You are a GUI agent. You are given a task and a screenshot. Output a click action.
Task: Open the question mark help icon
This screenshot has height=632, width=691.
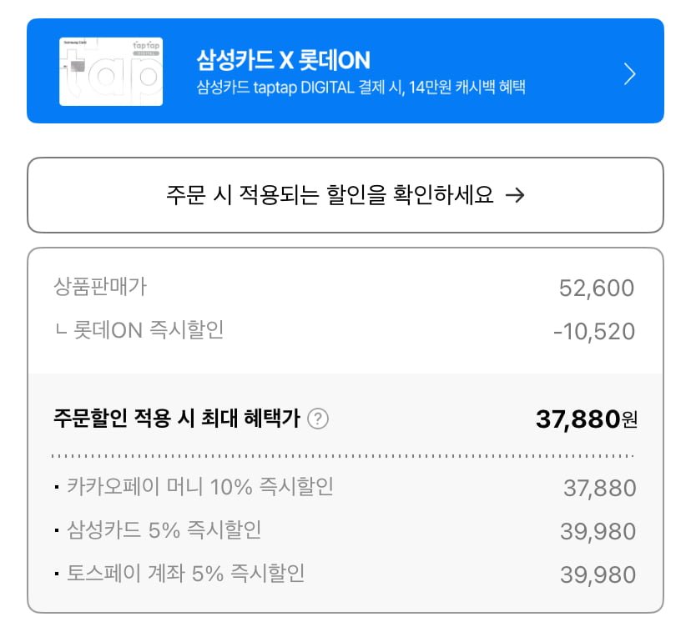click(x=317, y=419)
